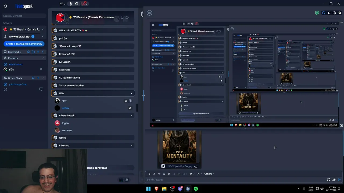Viewport: 344px width, 193px height.
Task: Open the pin icon in chat header
Action: click(329, 13)
